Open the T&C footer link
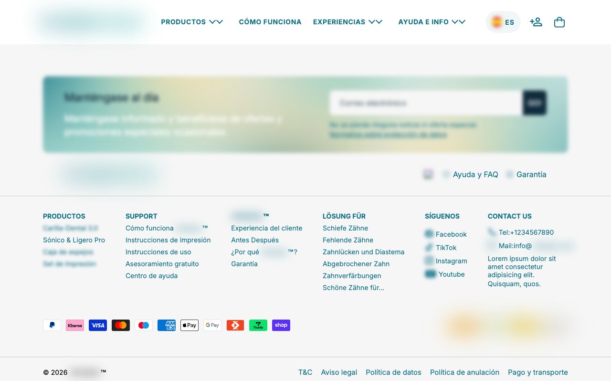Screen dimensions: 611x381 point(305,372)
